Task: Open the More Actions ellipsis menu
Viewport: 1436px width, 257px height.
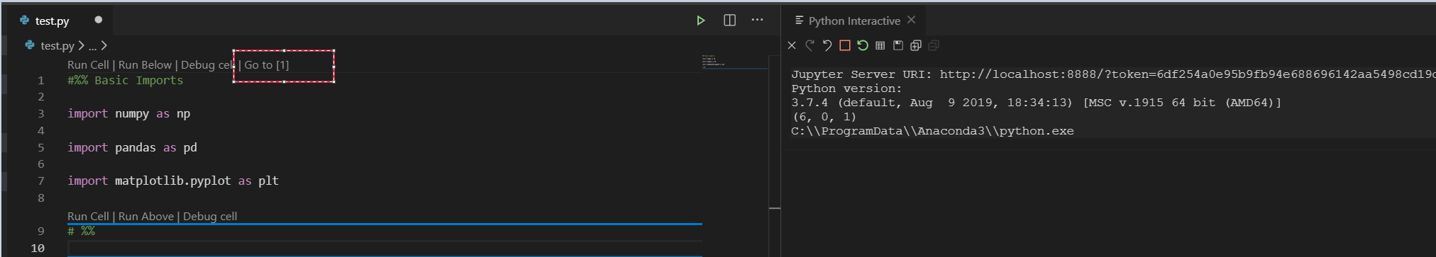Action: coord(758,20)
